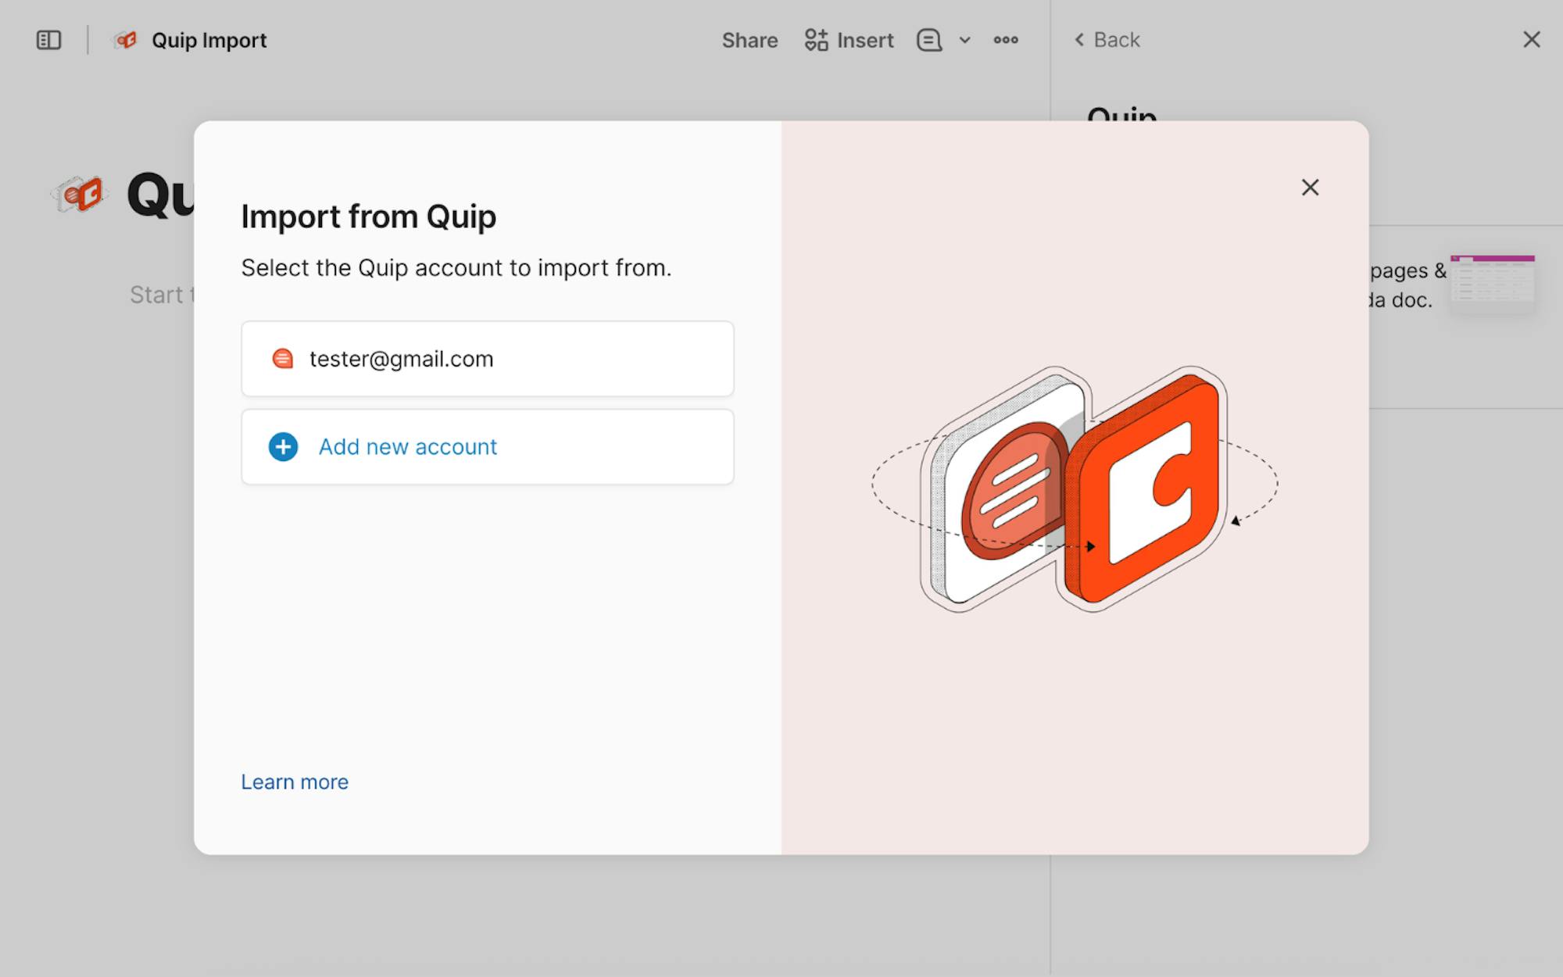Screen dimensions: 1563x977
Task: Select the tester@gmail.com account
Action: [487, 359]
